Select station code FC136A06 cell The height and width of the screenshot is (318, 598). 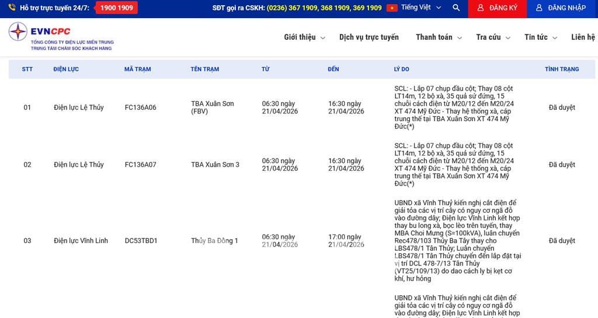point(141,108)
